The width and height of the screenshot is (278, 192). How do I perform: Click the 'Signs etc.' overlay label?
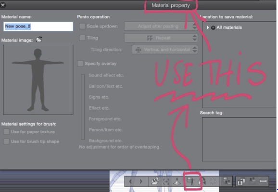[x=99, y=97]
